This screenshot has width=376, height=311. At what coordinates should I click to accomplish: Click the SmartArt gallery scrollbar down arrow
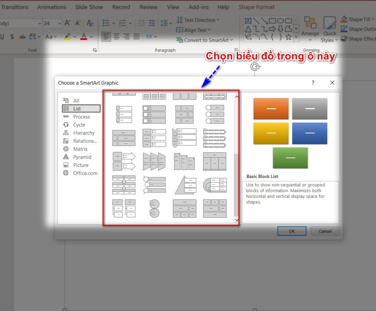pyautogui.click(x=237, y=220)
